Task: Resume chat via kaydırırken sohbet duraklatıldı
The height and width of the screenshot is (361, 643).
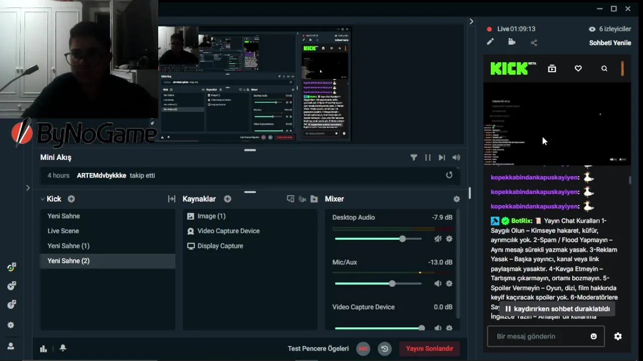Action: [558, 309]
